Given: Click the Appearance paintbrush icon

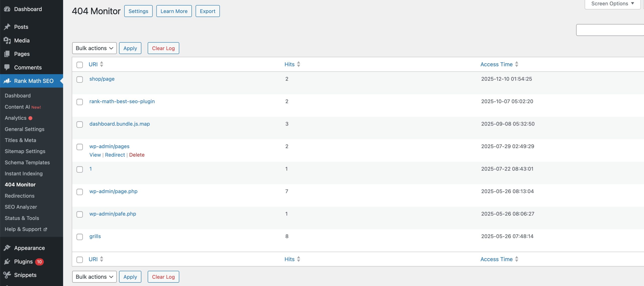Looking at the screenshot, I should click(x=7, y=248).
